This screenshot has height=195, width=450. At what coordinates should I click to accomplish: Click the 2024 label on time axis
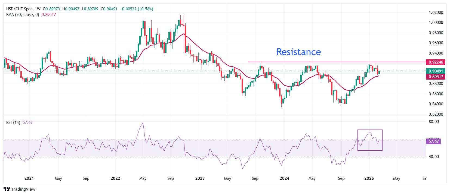(284, 178)
